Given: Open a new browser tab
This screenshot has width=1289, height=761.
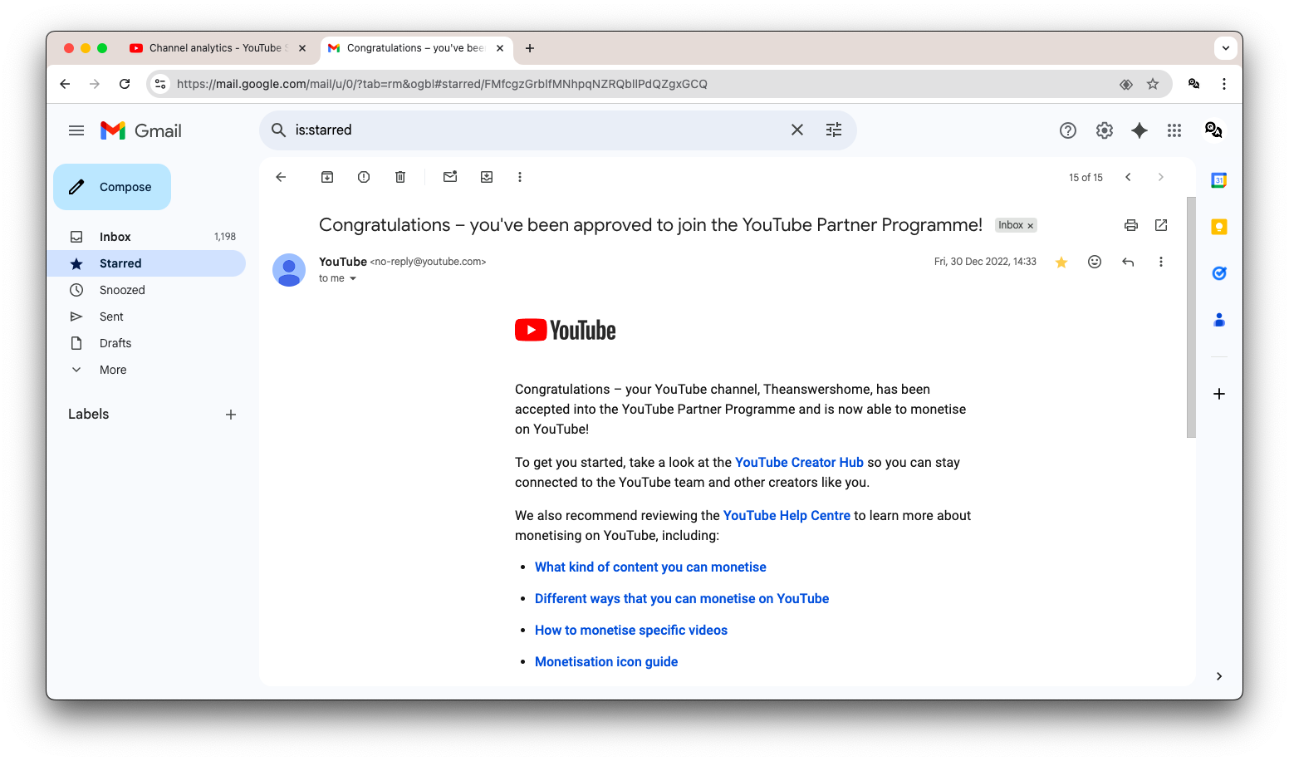Looking at the screenshot, I should (530, 48).
